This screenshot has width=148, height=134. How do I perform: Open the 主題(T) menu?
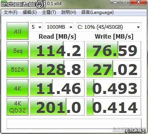[49, 12]
